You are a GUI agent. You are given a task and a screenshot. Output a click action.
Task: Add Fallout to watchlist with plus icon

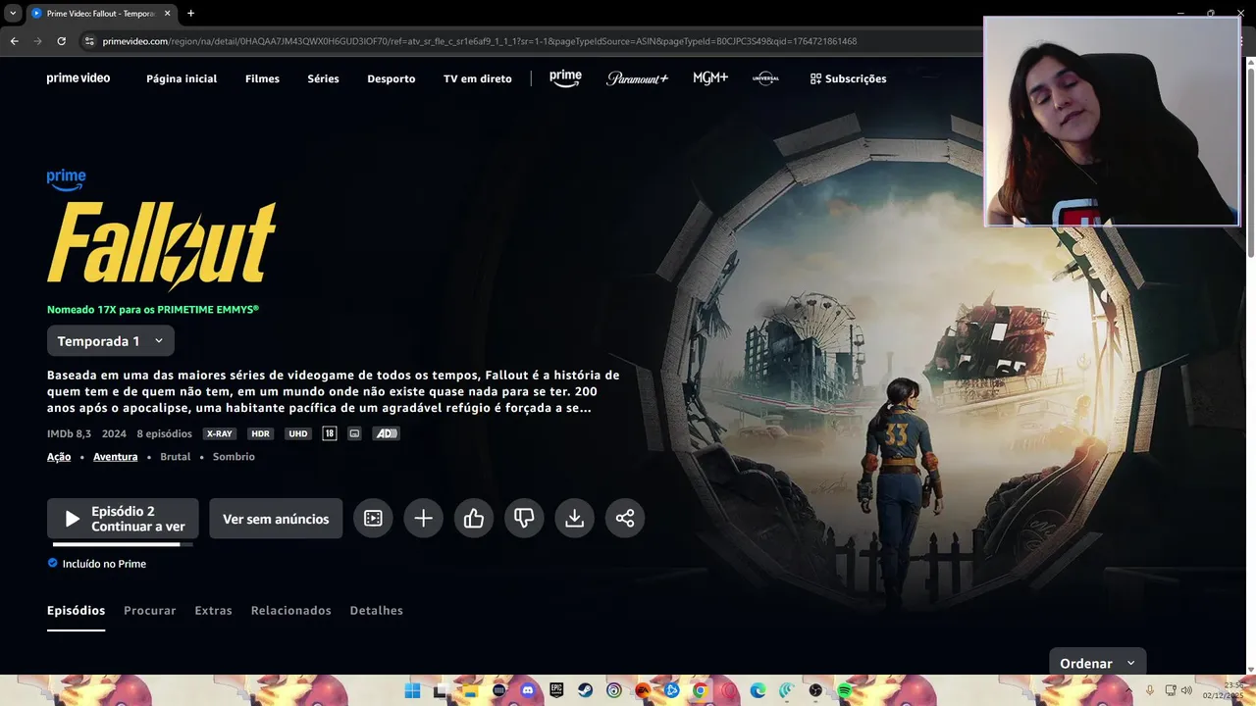(423, 519)
